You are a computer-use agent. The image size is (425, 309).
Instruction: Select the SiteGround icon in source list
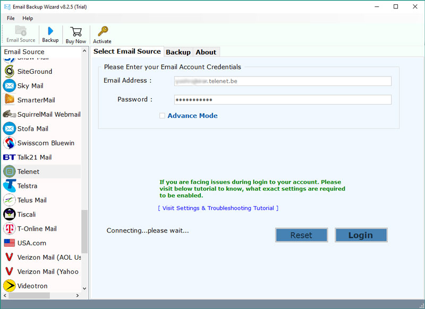pyautogui.click(x=9, y=71)
